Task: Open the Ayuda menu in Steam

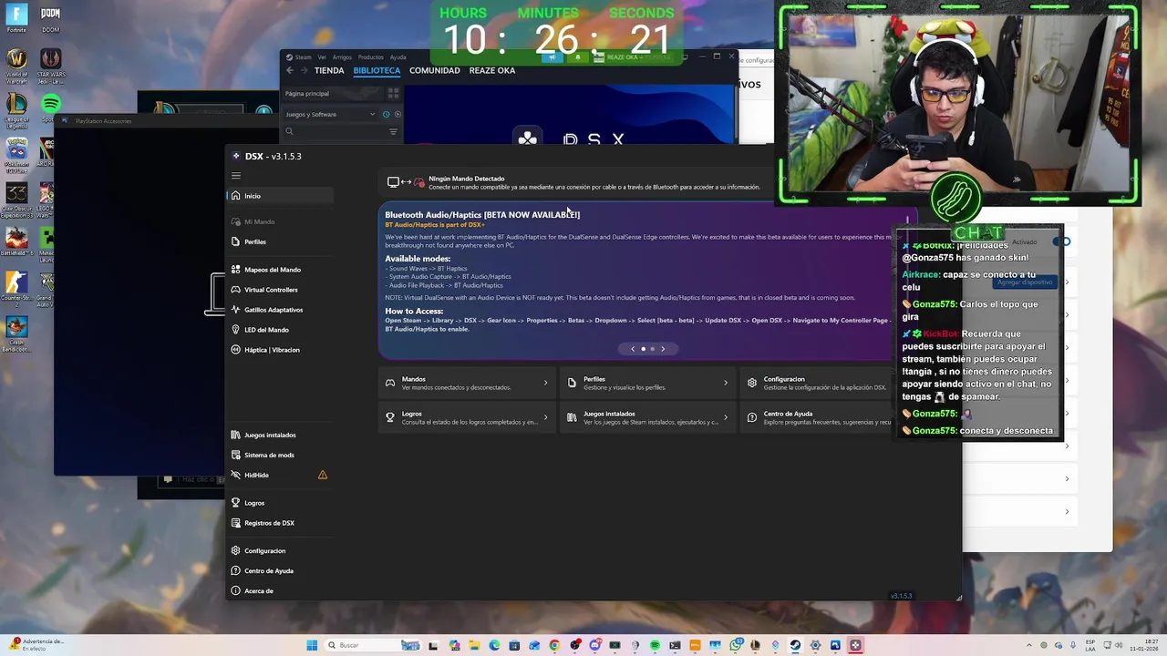Action: (398, 57)
